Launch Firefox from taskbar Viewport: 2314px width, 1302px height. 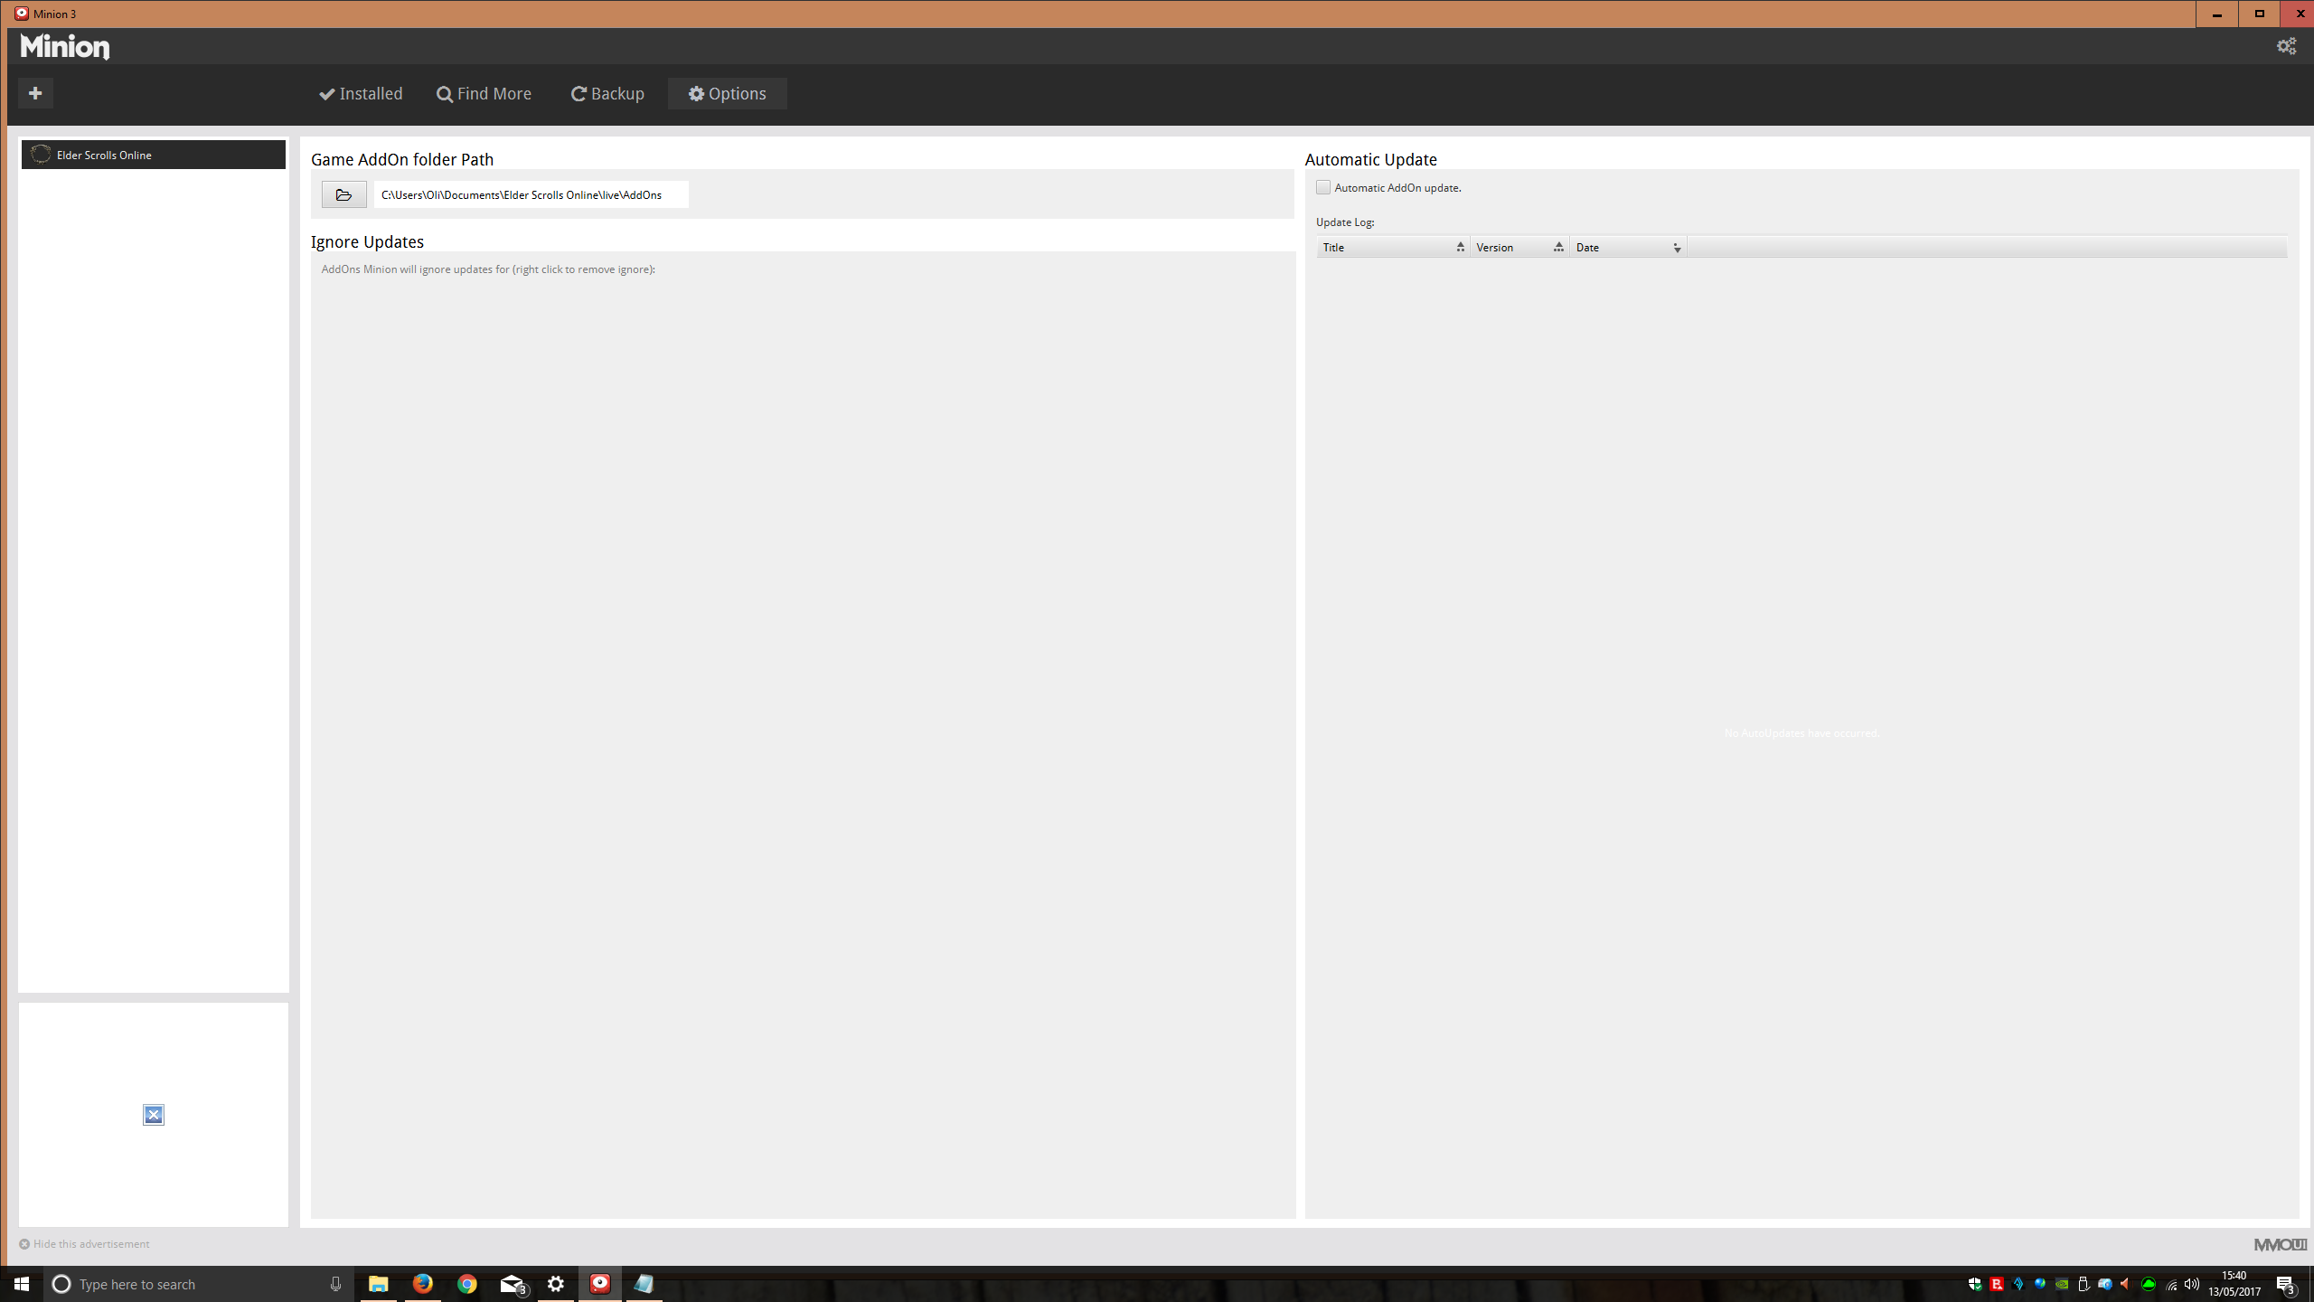tap(422, 1284)
